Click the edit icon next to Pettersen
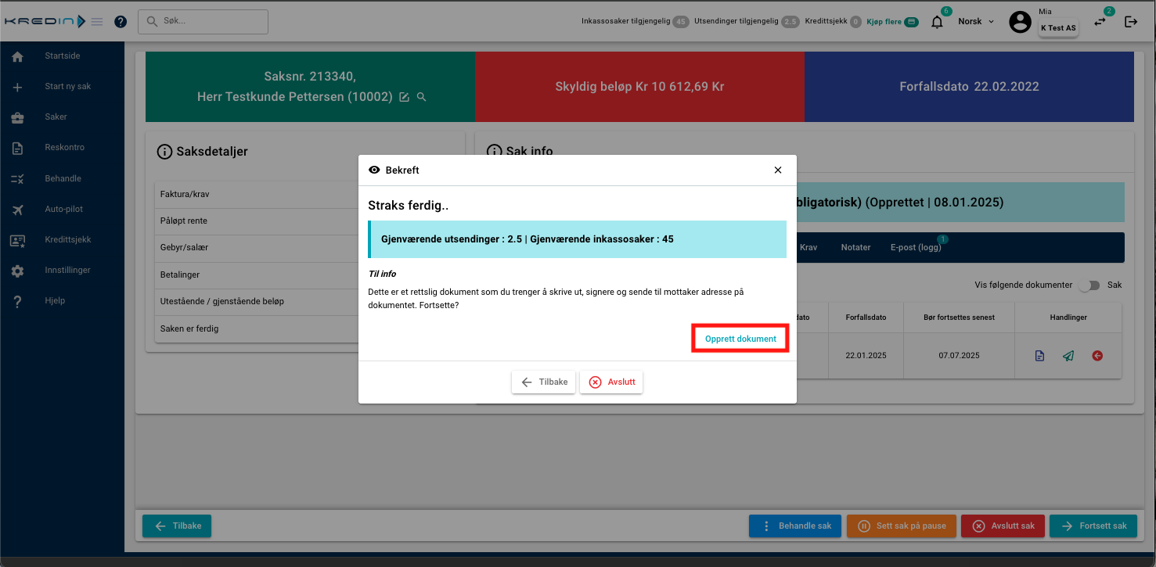Image resolution: width=1156 pixels, height=567 pixels. tap(404, 97)
